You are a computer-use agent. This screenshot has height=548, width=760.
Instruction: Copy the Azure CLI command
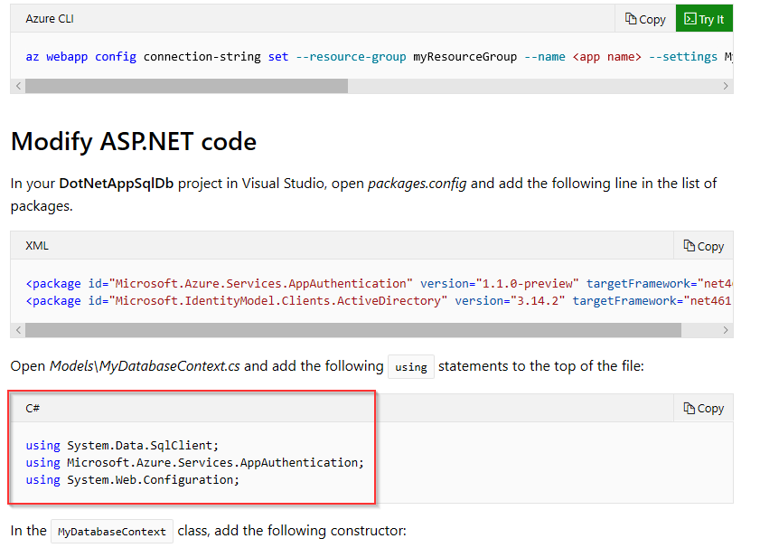tap(645, 19)
